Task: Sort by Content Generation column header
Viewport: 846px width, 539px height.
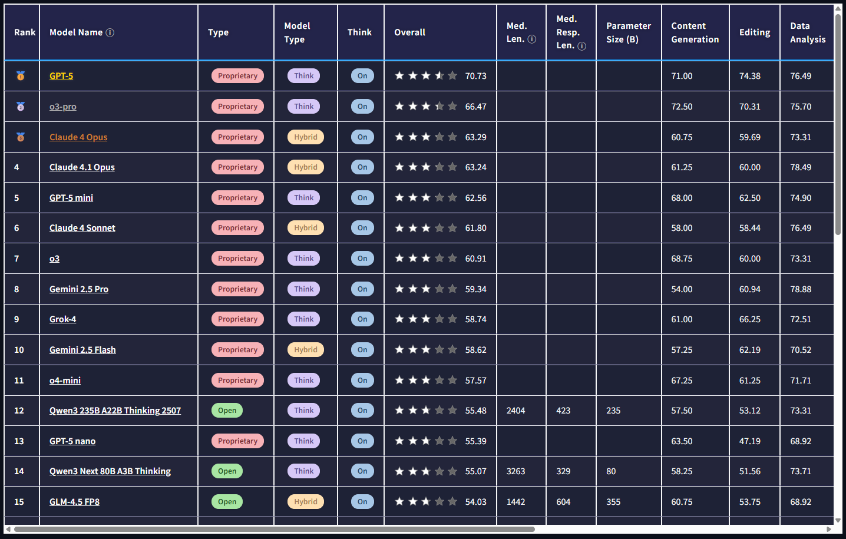Action: (x=696, y=32)
